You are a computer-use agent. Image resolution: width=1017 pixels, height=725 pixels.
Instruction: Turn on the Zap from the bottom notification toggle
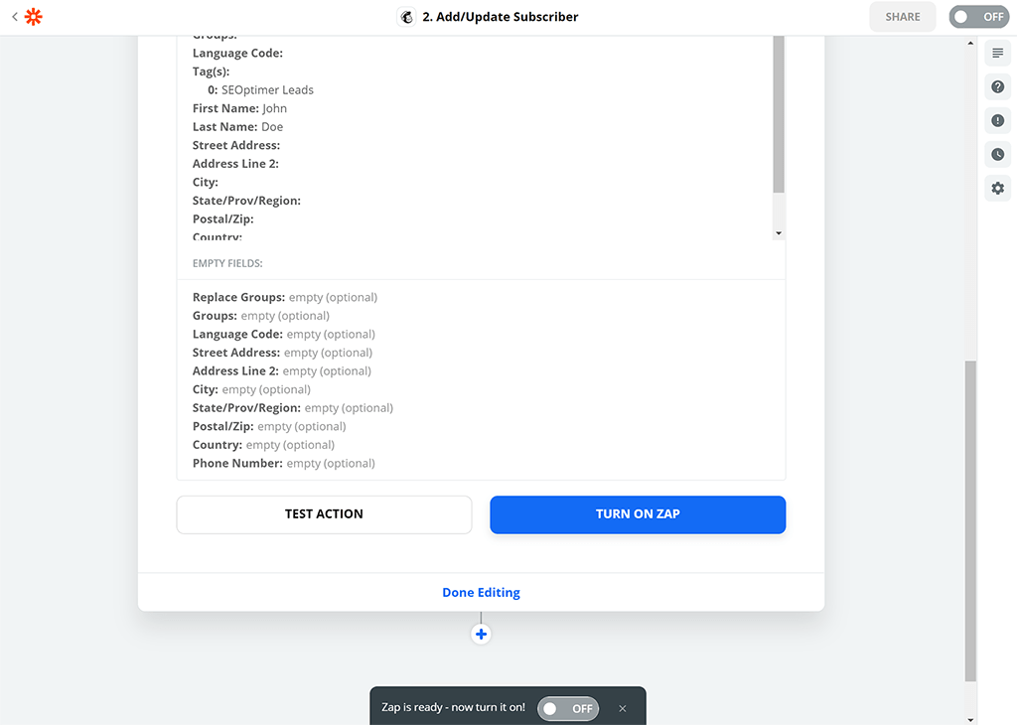coord(567,708)
